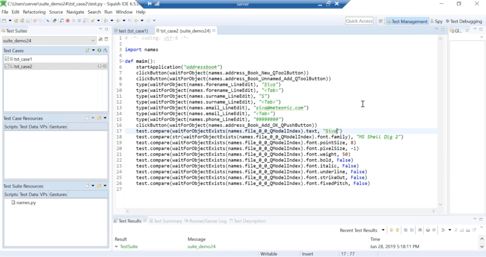Open Test Suite Resources view menu arrow

click(x=105, y=186)
